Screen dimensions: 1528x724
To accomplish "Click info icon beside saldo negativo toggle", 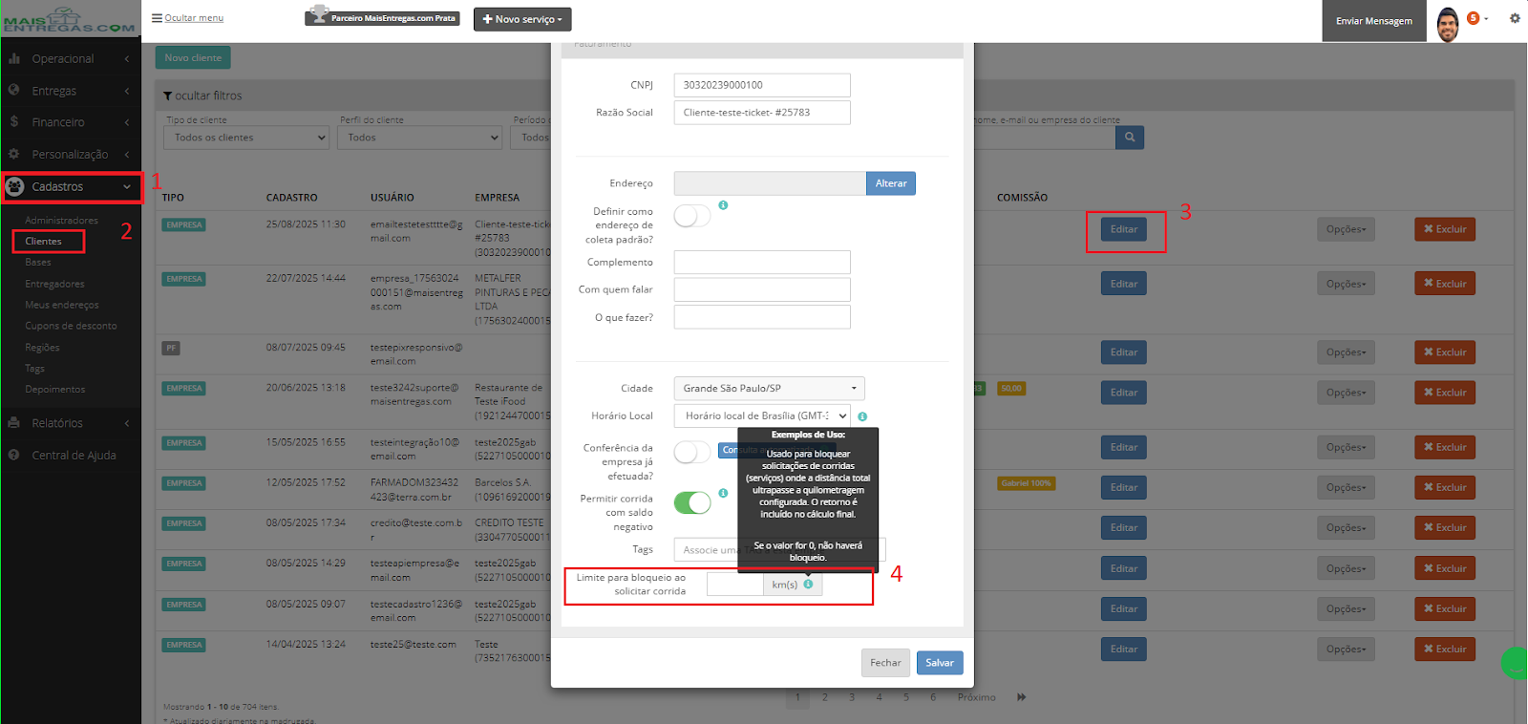I will pyautogui.click(x=723, y=493).
